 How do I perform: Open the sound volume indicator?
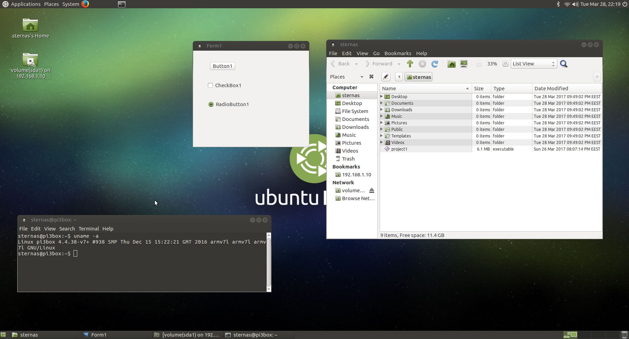pos(575,4)
